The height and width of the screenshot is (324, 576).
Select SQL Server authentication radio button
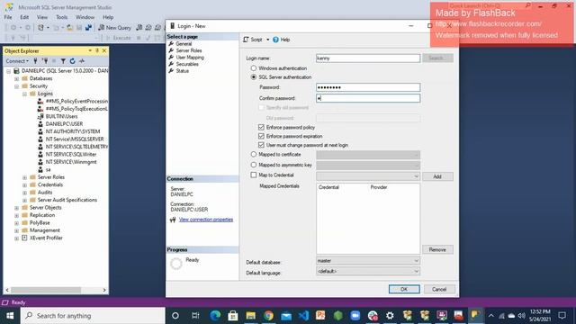254,77
